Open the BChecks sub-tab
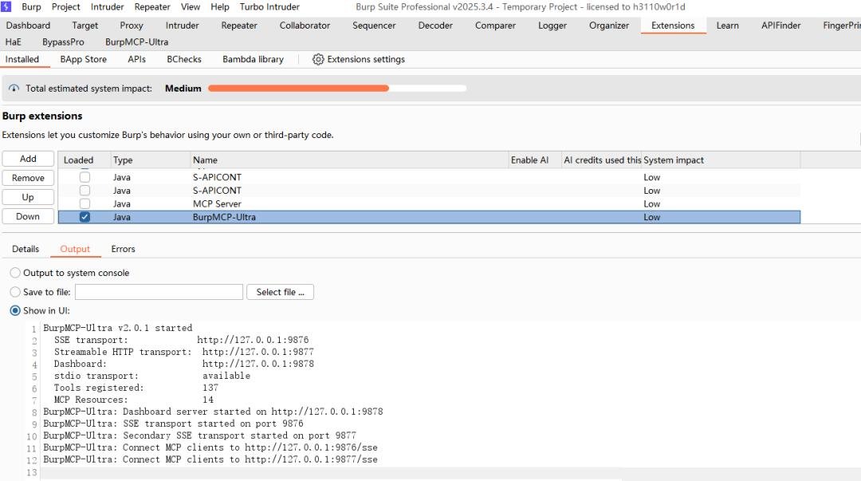Viewport: 861px width, 481px height. click(x=184, y=59)
